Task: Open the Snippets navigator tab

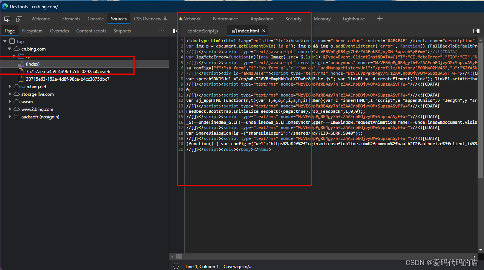Action: (x=122, y=31)
